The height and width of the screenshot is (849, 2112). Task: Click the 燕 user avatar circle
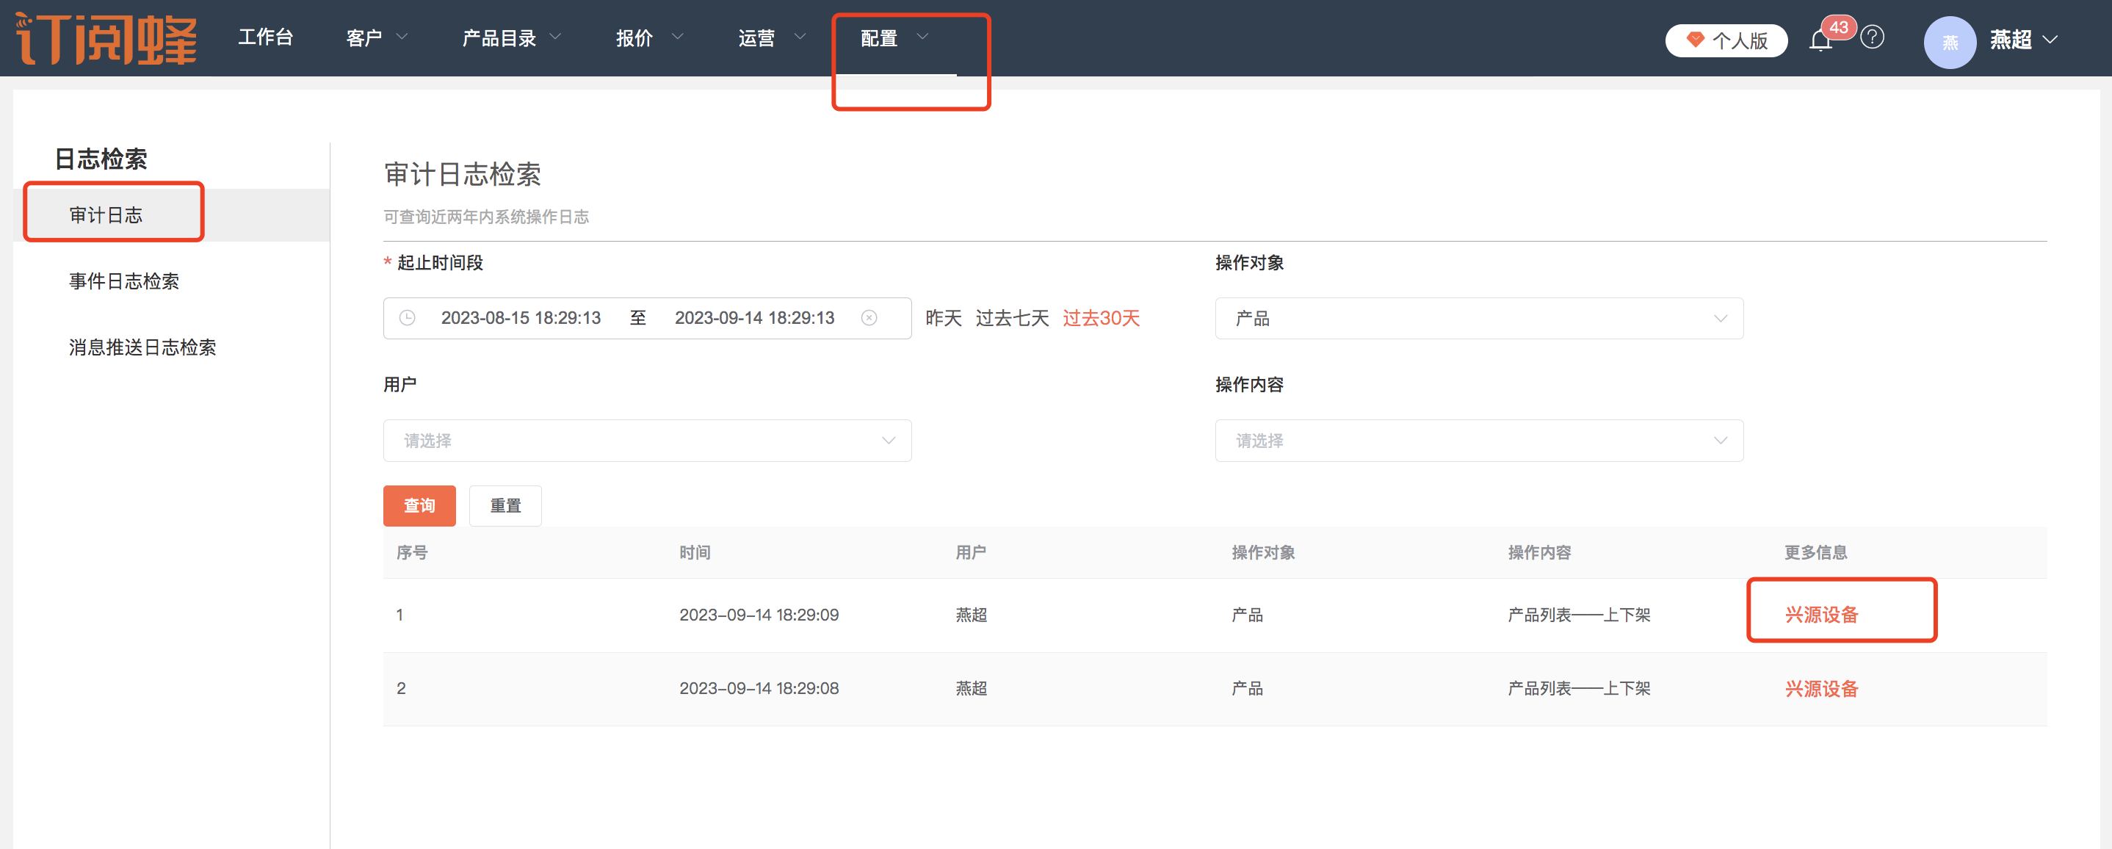point(1950,42)
